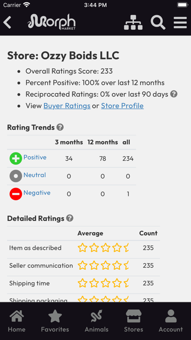Go to the Account tab
The width and height of the screenshot is (191, 340).
coord(171,321)
